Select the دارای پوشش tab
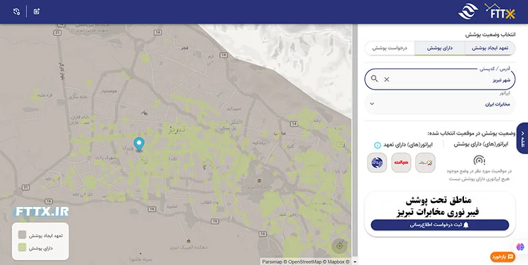 tap(440, 48)
